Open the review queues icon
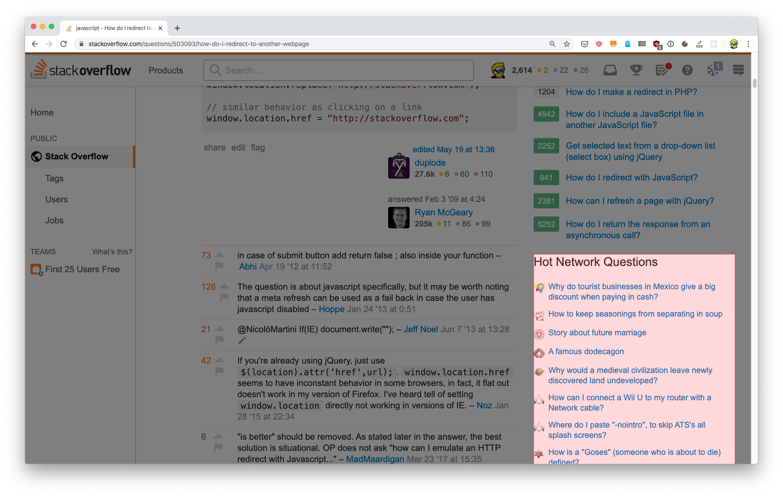Viewport: 783px width, 497px height. (662, 70)
